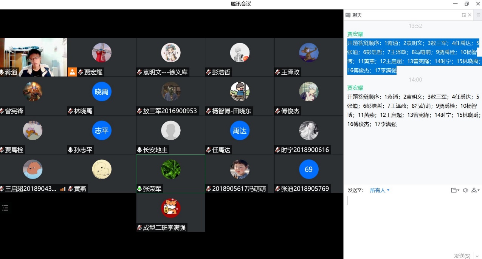Click the microphone icon beside 孙志平
482x259 pixels.
coord(70,150)
